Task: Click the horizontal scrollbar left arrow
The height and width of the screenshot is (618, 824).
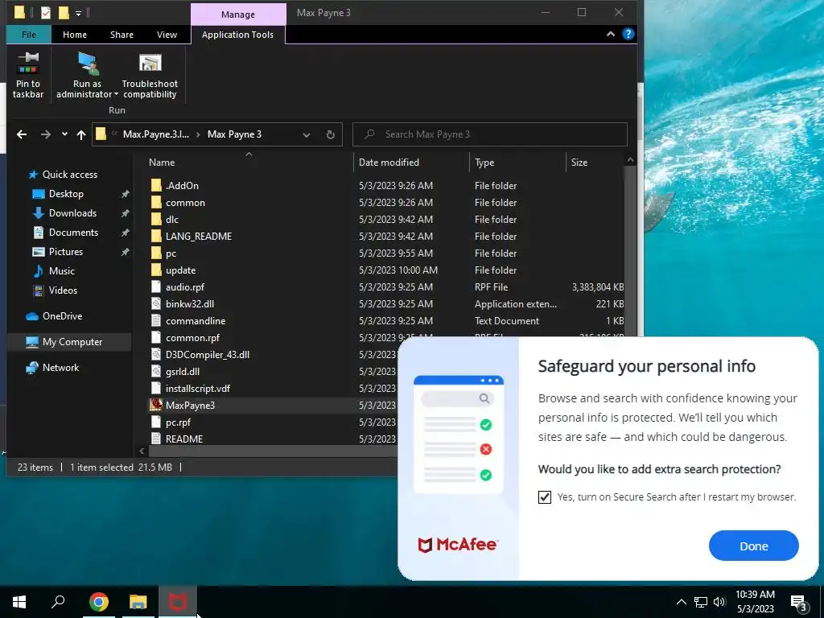Action: point(142,451)
